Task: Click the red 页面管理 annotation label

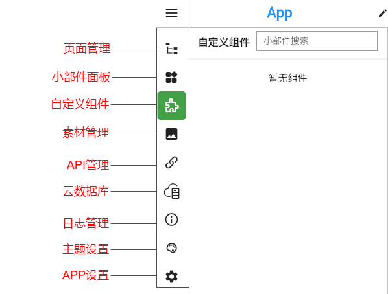Action: [x=86, y=49]
